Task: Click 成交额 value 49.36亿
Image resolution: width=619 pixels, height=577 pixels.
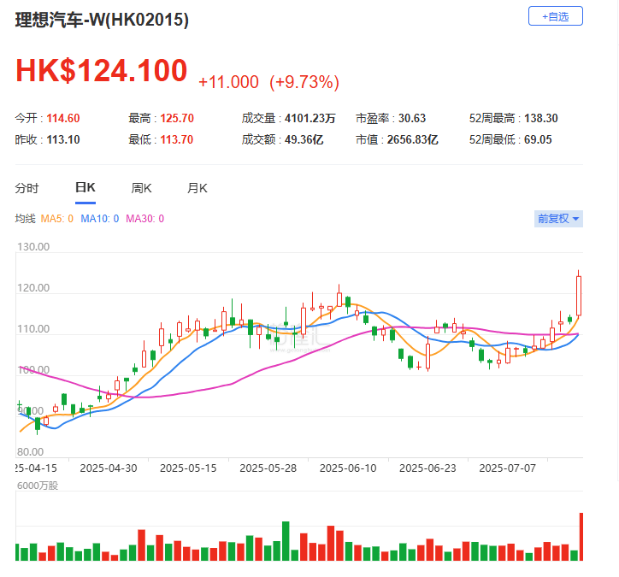Action: 304,139
